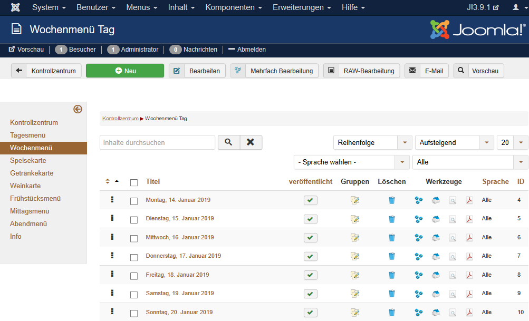Open the Sprache wählen dropdown
Viewport: 529px width, 321px height.
point(351,162)
